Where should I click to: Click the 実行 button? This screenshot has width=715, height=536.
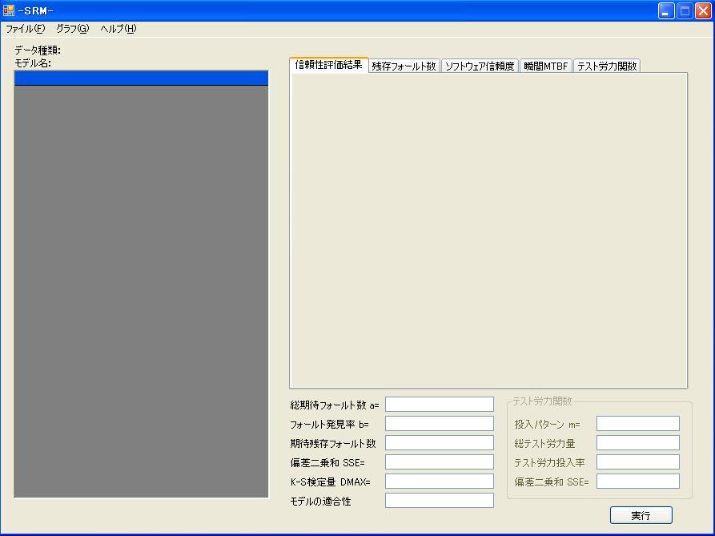pyautogui.click(x=641, y=515)
